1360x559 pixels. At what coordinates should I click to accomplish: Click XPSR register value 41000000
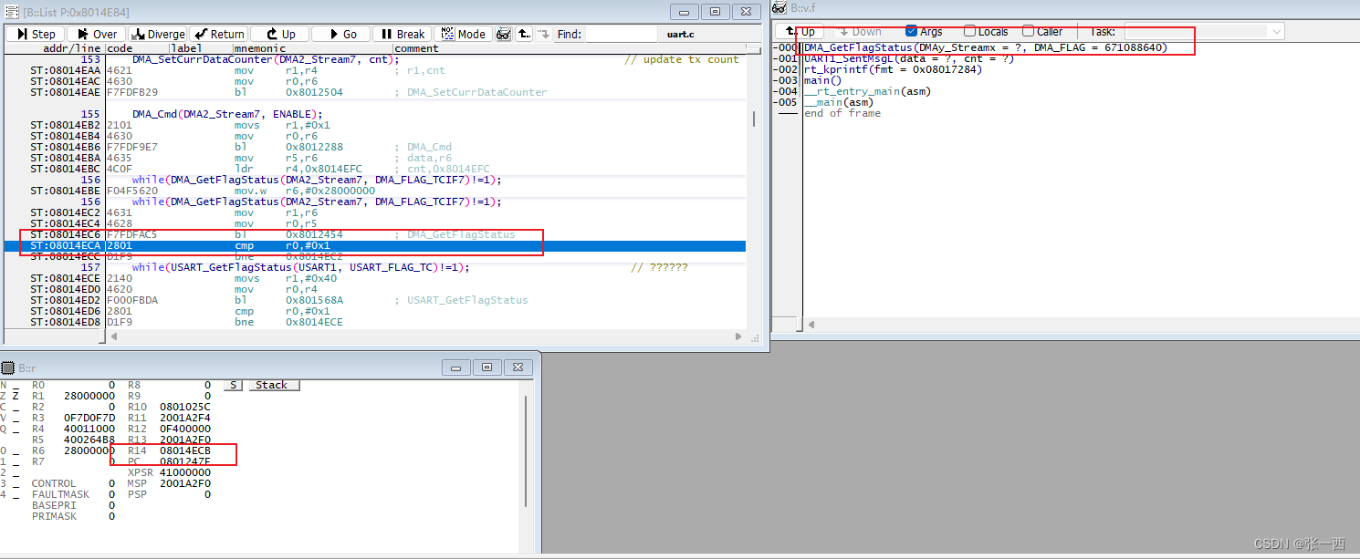point(185,472)
